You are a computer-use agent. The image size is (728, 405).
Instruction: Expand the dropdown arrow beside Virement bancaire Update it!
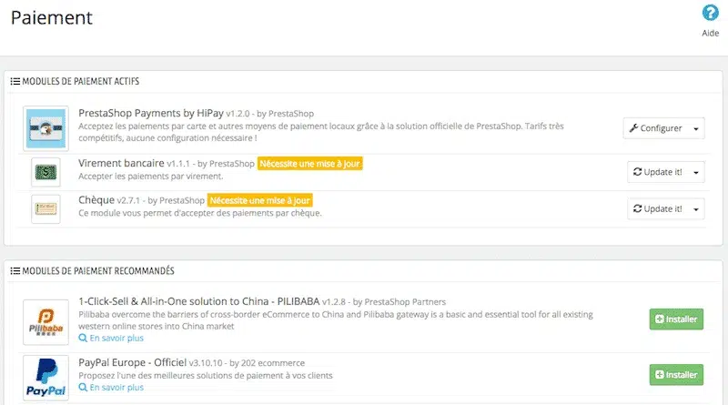[696, 172]
